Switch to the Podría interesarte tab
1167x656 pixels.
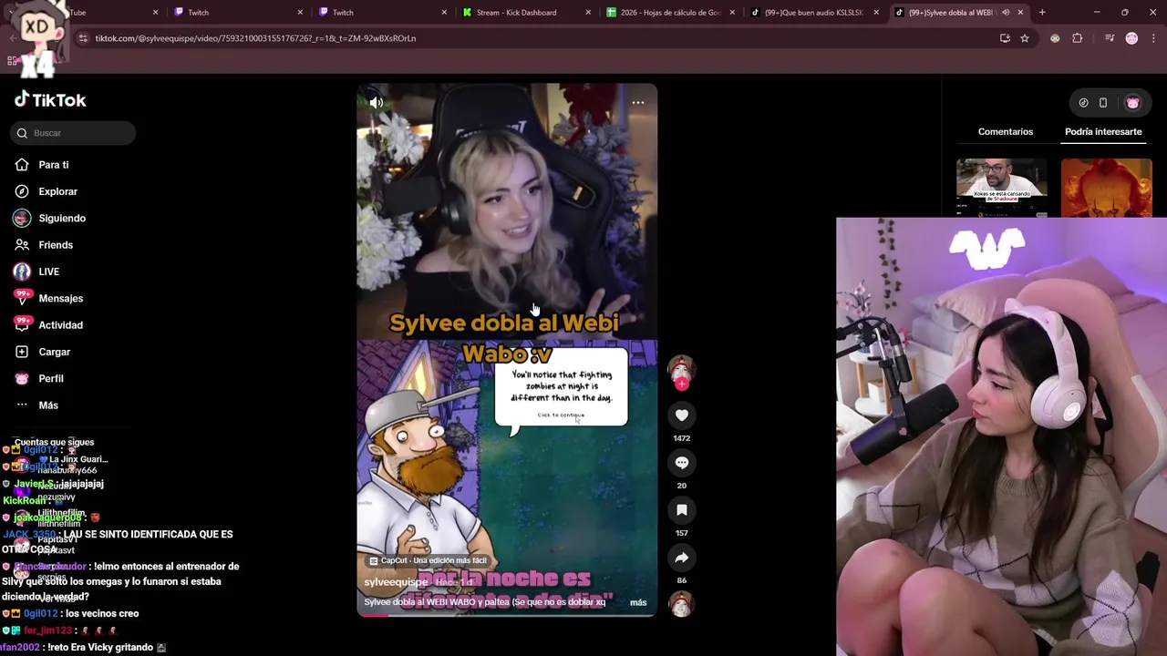coord(1103,132)
